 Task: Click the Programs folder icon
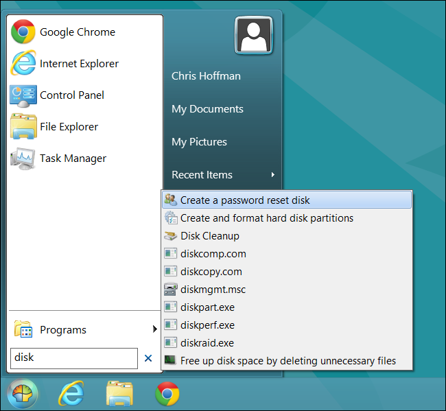tap(23, 329)
